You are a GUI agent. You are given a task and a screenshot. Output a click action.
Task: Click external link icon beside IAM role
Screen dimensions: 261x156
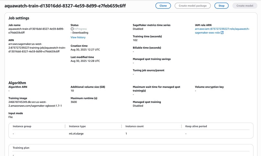coord(222,33)
